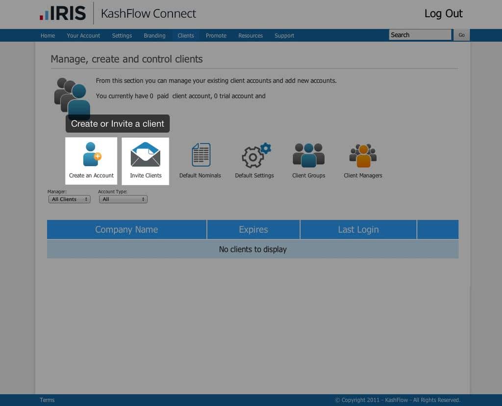Open the Your Account menu

point(83,35)
